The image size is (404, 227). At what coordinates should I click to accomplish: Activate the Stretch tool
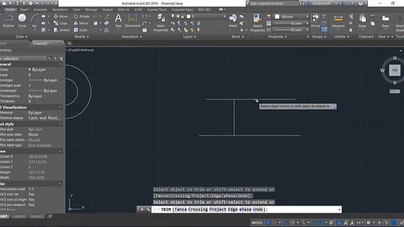(x=62, y=30)
